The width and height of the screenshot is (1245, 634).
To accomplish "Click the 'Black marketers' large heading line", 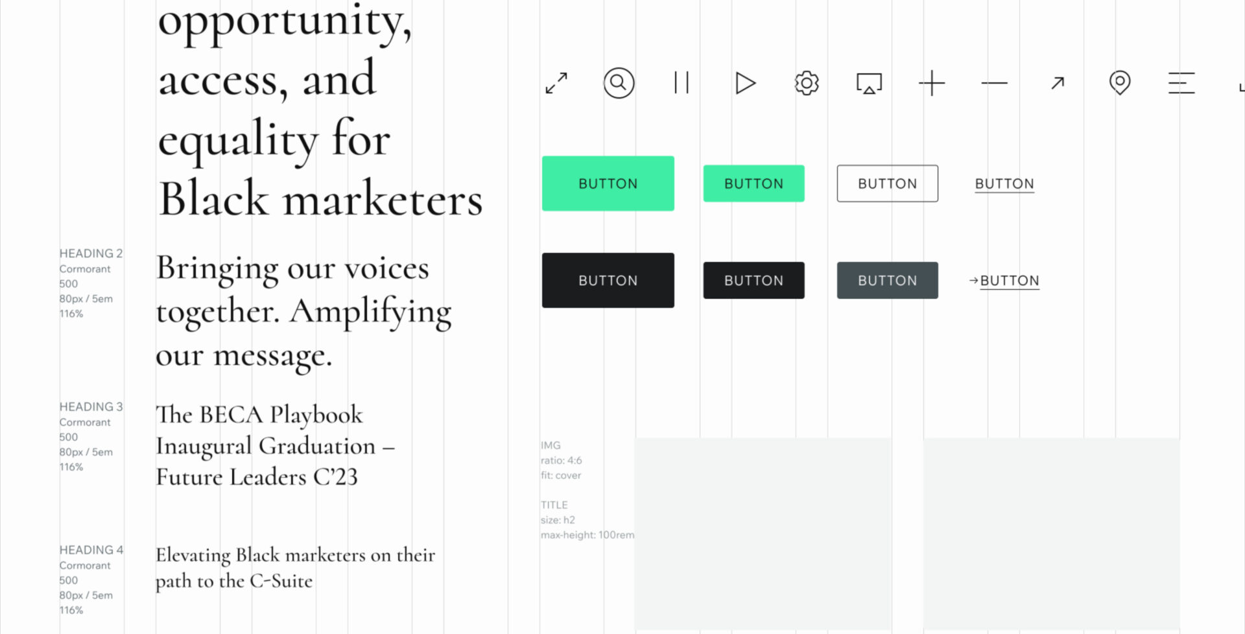I will (x=321, y=199).
